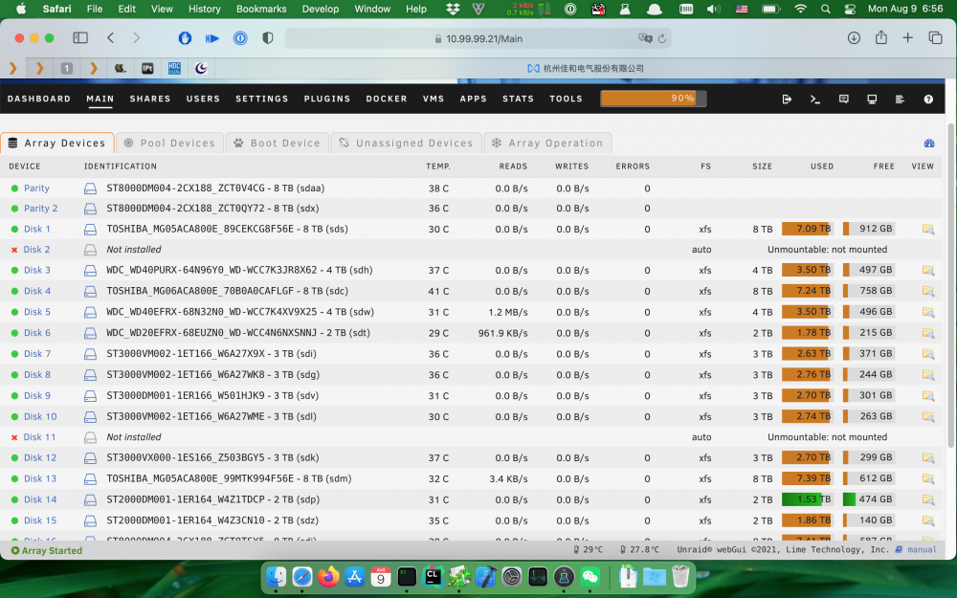Open the Disk 12 device link
The width and height of the screenshot is (957, 598).
click(40, 457)
